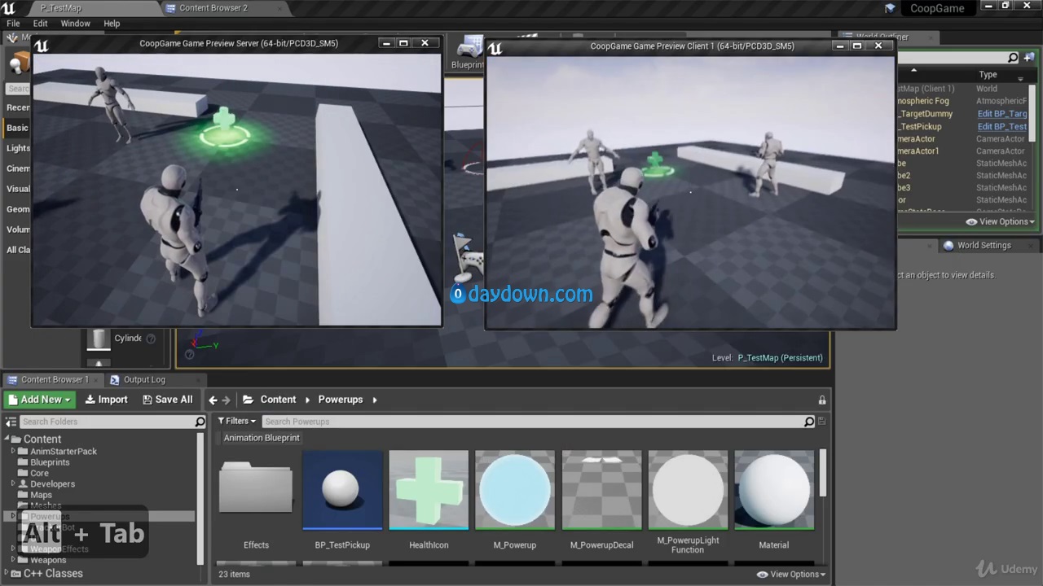Click the P_TestMap (Persistent) level link

pos(780,358)
